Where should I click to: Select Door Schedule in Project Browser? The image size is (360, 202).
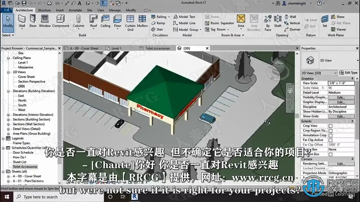(23, 153)
